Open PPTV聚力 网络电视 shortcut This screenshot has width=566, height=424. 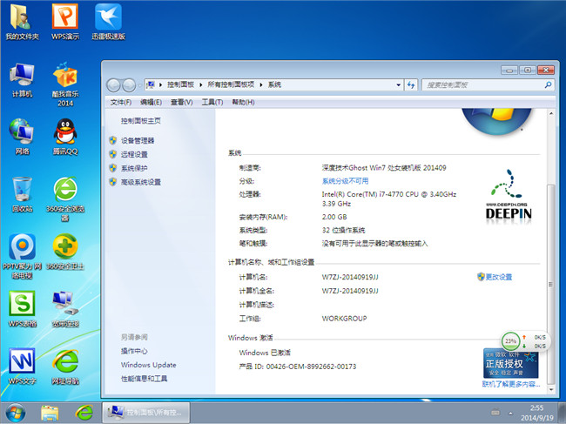22,256
